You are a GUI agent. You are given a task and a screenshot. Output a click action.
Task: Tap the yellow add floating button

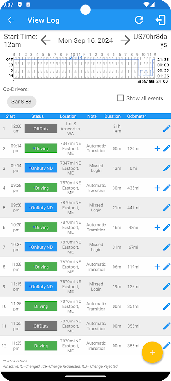tap(152, 352)
